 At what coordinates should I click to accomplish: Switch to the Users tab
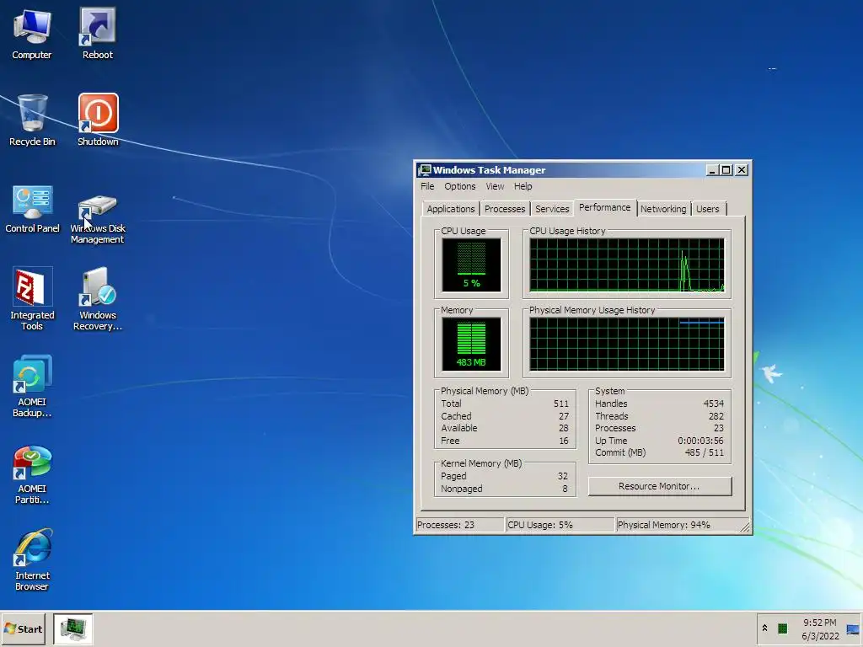(x=707, y=209)
